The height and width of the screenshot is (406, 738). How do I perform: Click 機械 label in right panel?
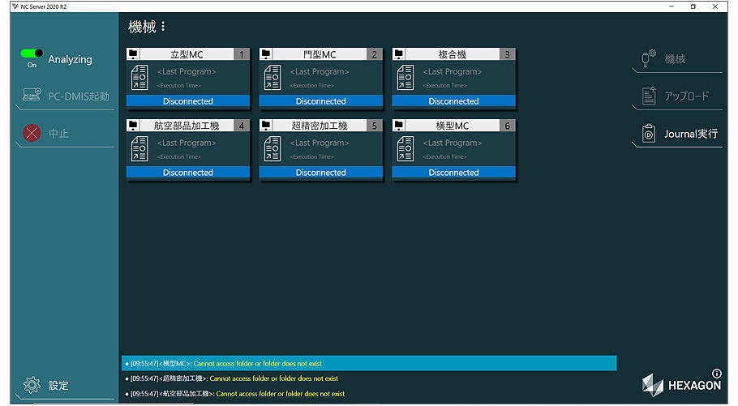[675, 59]
